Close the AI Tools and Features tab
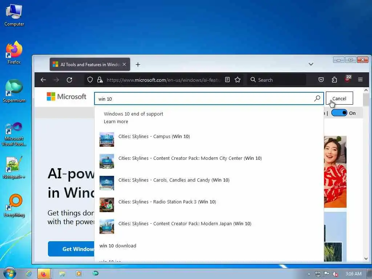This screenshot has height=279, width=372. point(124,64)
